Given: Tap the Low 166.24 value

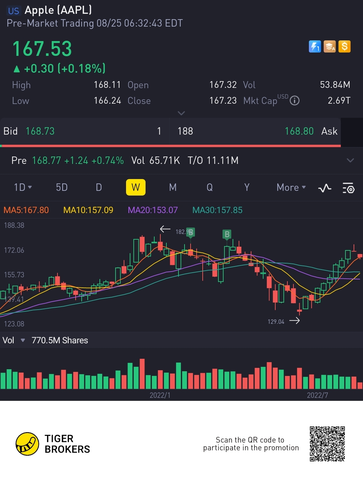Looking at the screenshot, I should coord(107,101).
